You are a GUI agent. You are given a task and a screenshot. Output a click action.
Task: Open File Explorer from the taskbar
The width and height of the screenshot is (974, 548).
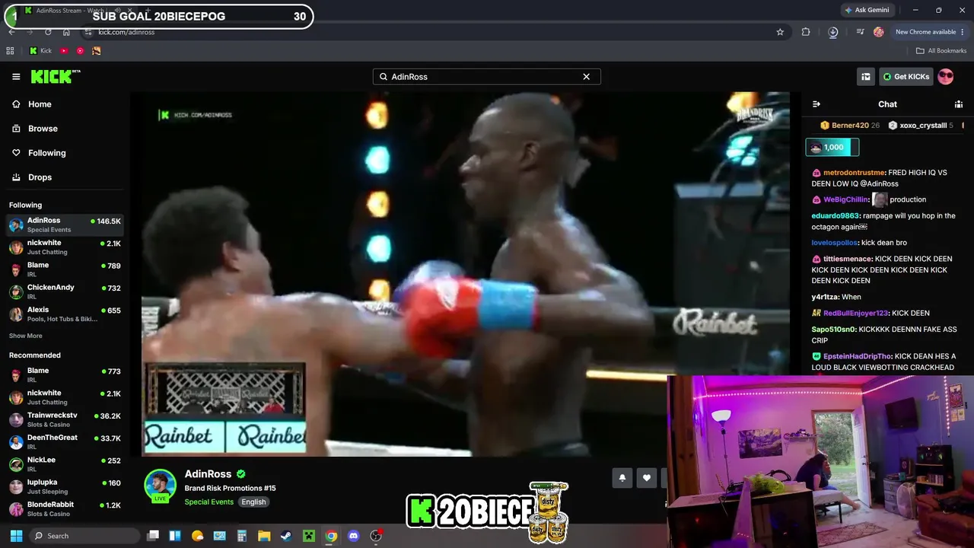pos(263,536)
